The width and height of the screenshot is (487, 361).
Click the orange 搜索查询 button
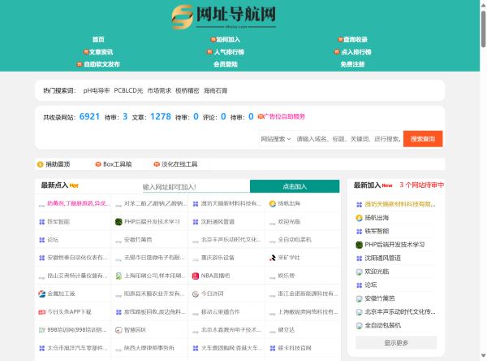point(423,139)
